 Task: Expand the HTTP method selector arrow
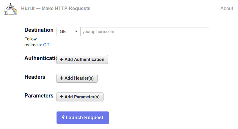pyautogui.click(x=76, y=32)
